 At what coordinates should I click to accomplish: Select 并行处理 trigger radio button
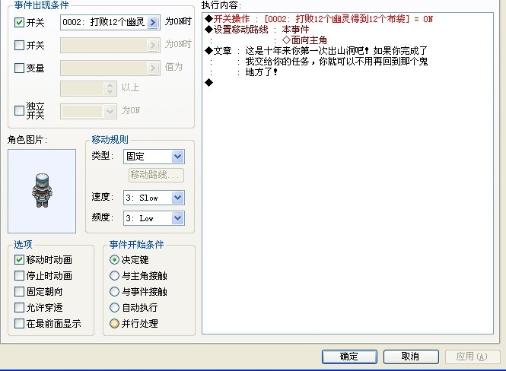tap(114, 323)
